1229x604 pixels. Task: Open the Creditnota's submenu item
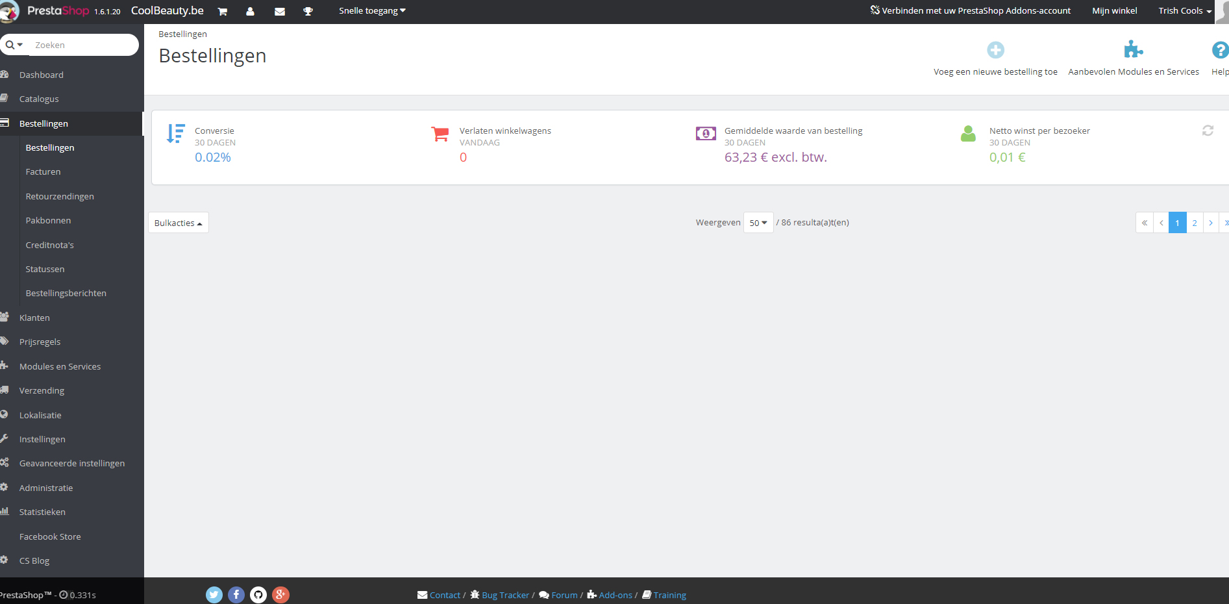[x=49, y=245]
